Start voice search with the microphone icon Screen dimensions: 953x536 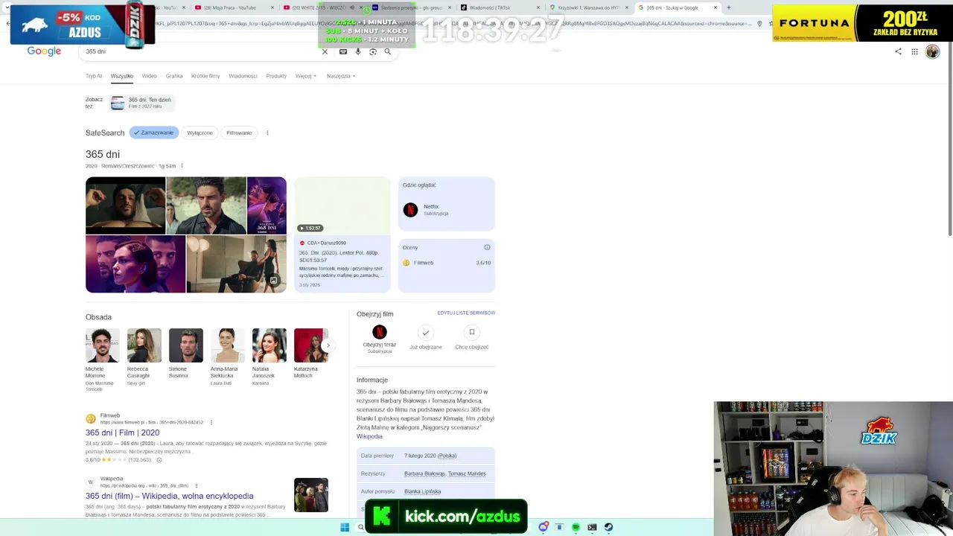358,51
